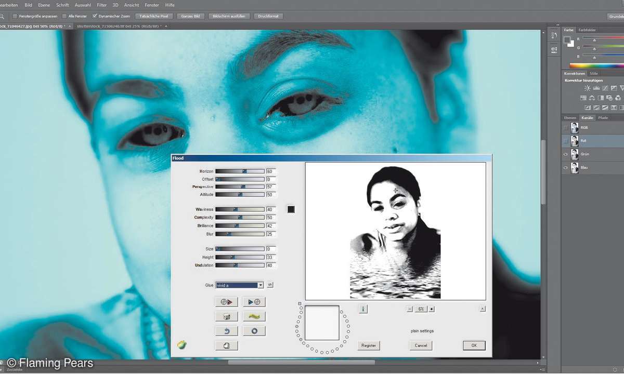Viewport: 624px width, 374px height.
Task: Switch to the Stile tab
Action: pyautogui.click(x=594, y=74)
